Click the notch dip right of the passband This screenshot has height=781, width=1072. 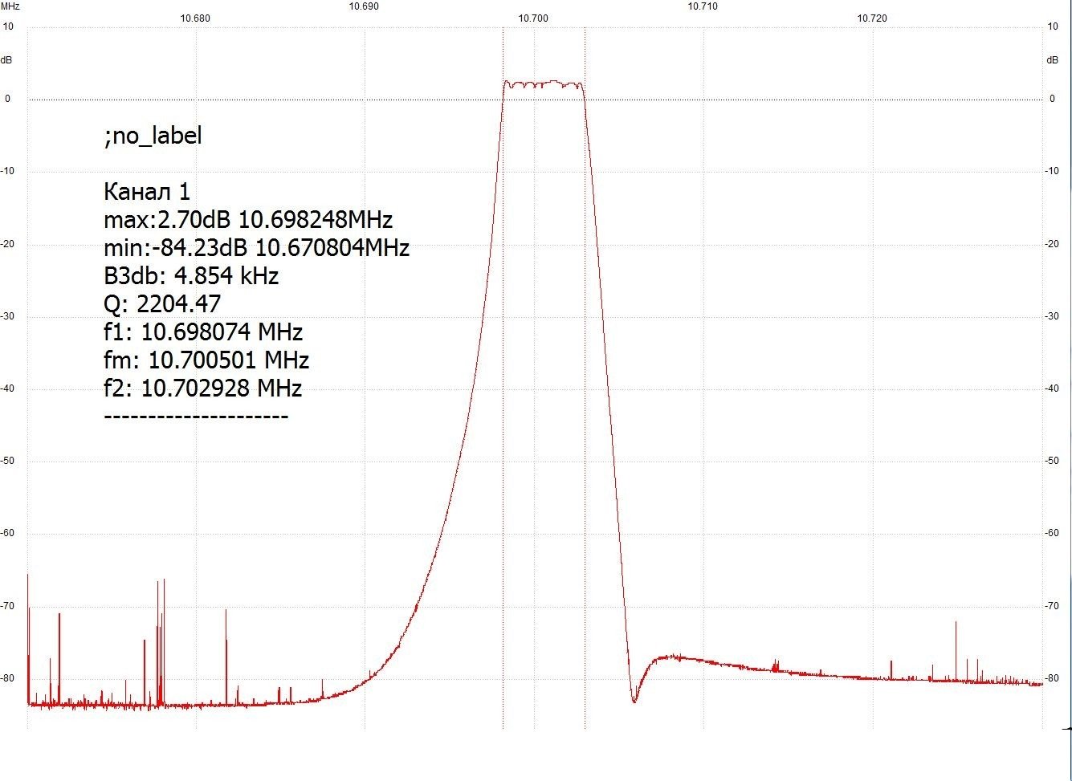pos(634,700)
